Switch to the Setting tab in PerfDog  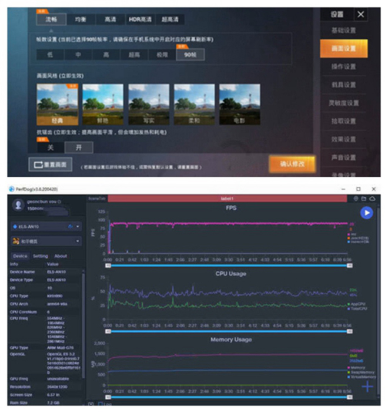click(41, 256)
